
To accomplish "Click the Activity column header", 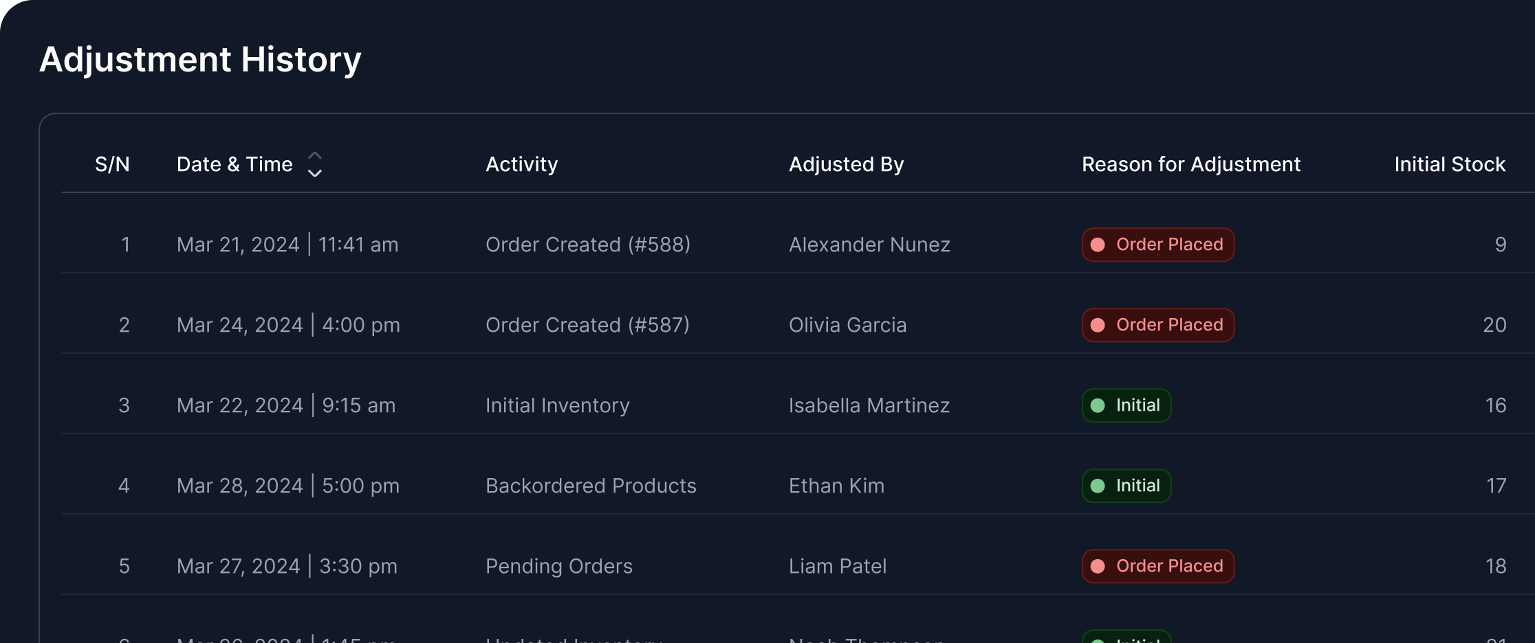I will 521,165.
